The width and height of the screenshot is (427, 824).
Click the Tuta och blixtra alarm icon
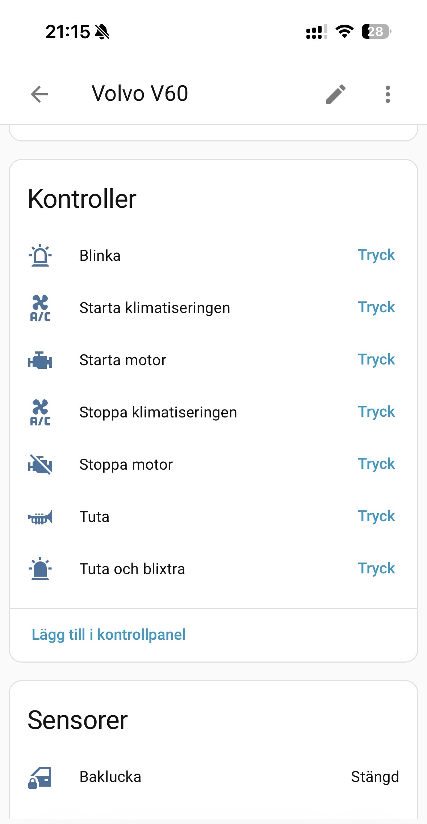(x=40, y=569)
